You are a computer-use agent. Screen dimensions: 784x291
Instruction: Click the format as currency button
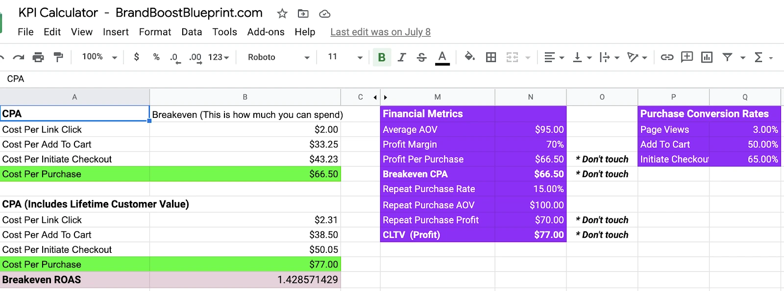click(137, 57)
